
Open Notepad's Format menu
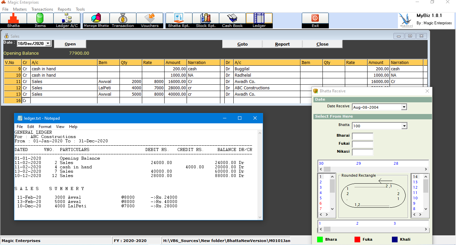coord(45,127)
